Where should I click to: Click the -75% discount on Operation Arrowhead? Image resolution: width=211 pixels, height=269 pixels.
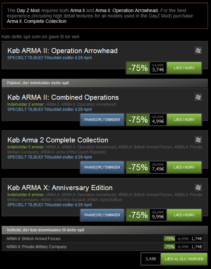coord(138,68)
